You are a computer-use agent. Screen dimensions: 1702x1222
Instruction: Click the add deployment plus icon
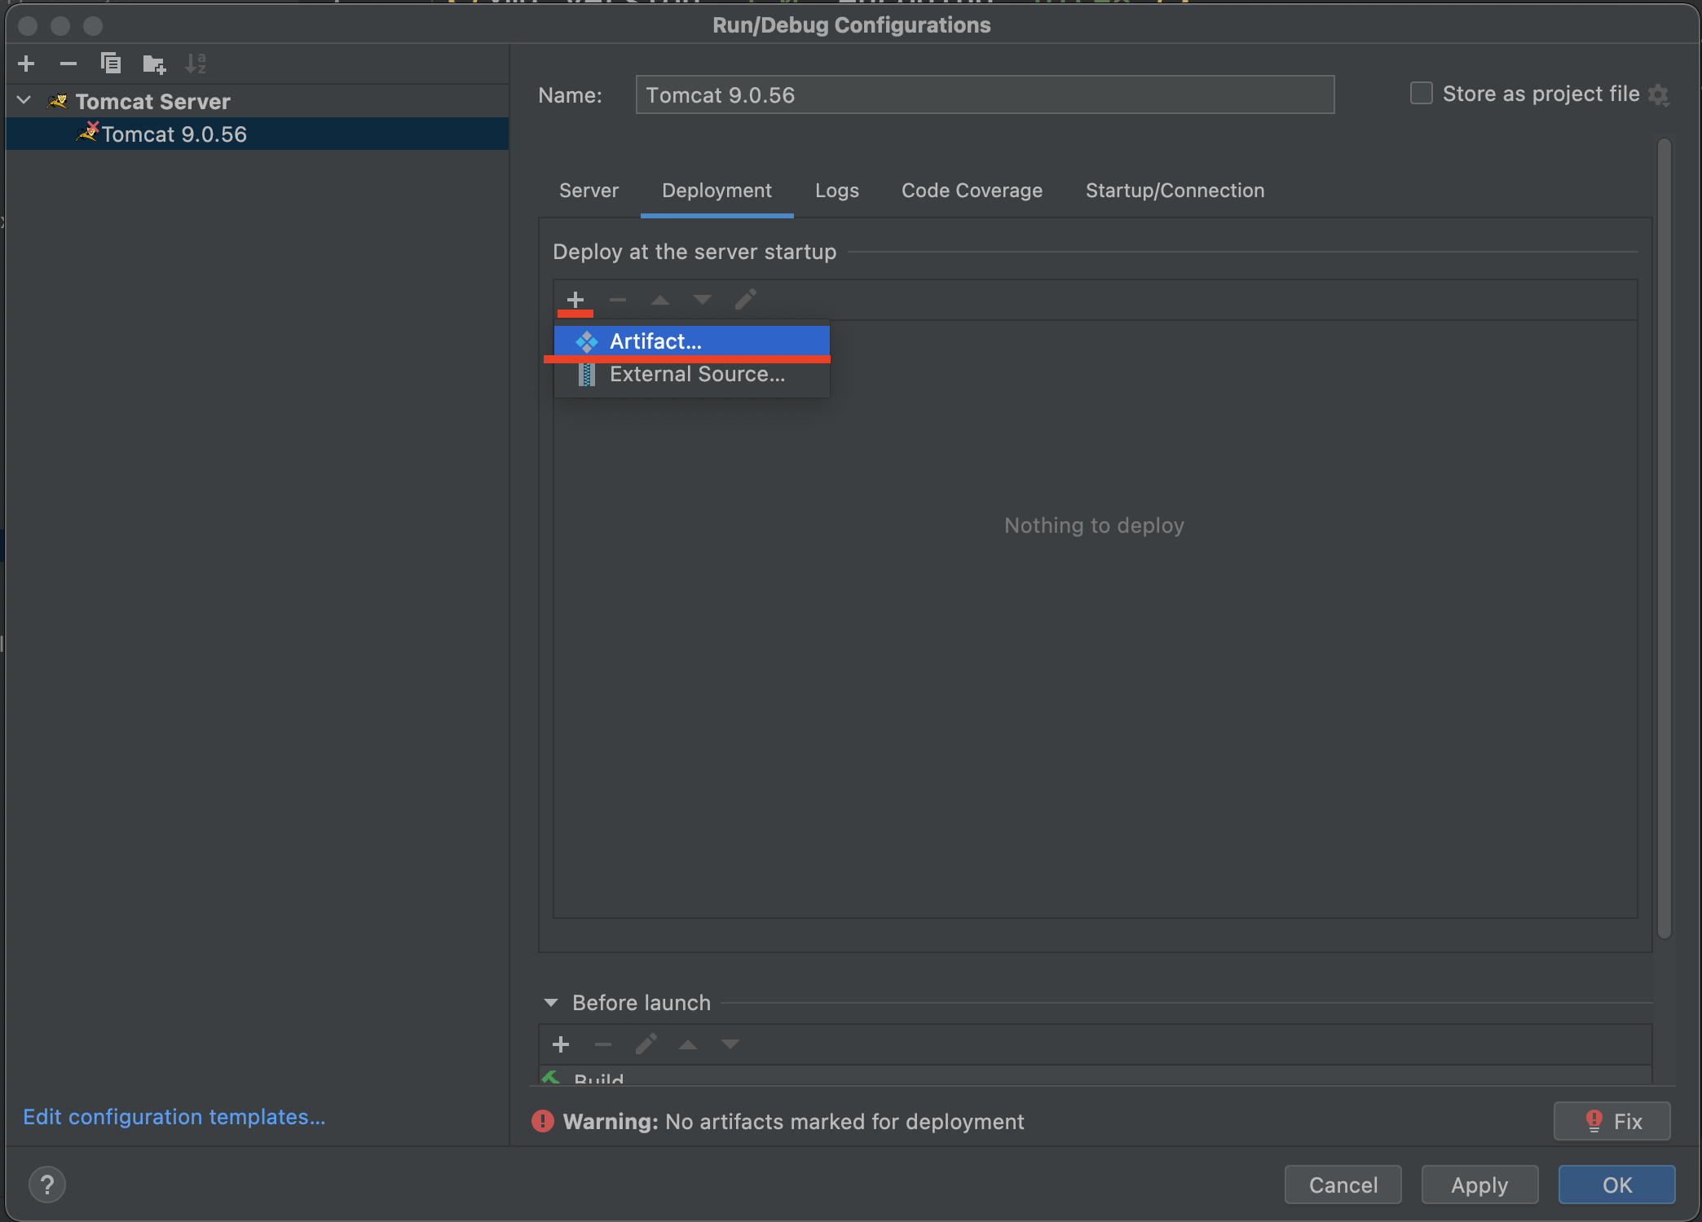pos(575,300)
